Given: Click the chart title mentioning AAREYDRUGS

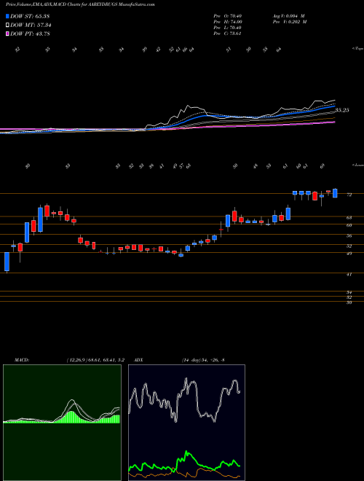Looking at the screenshot, I should [80, 4].
